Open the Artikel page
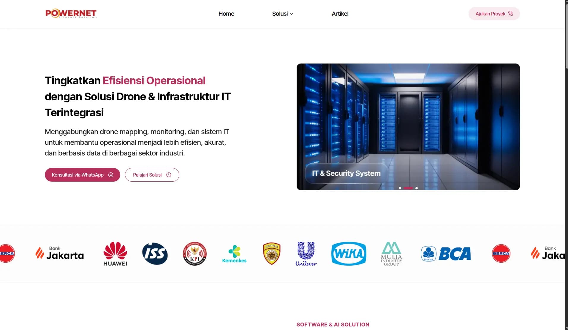Image resolution: width=568 pixels, height=330 pixels. click(340, 14)
